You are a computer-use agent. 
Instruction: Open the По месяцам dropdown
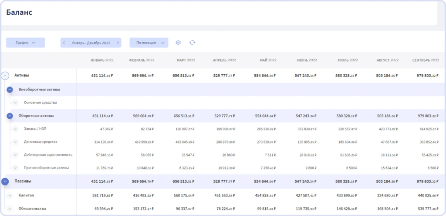pos(149,43)
